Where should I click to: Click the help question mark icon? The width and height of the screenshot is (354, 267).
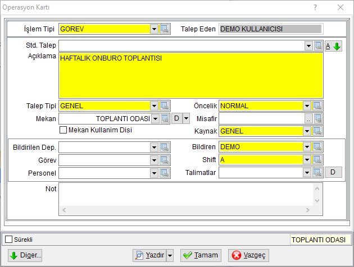315,7
